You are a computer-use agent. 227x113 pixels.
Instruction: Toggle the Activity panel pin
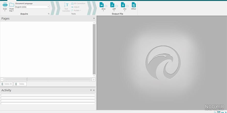coord(91,90)
